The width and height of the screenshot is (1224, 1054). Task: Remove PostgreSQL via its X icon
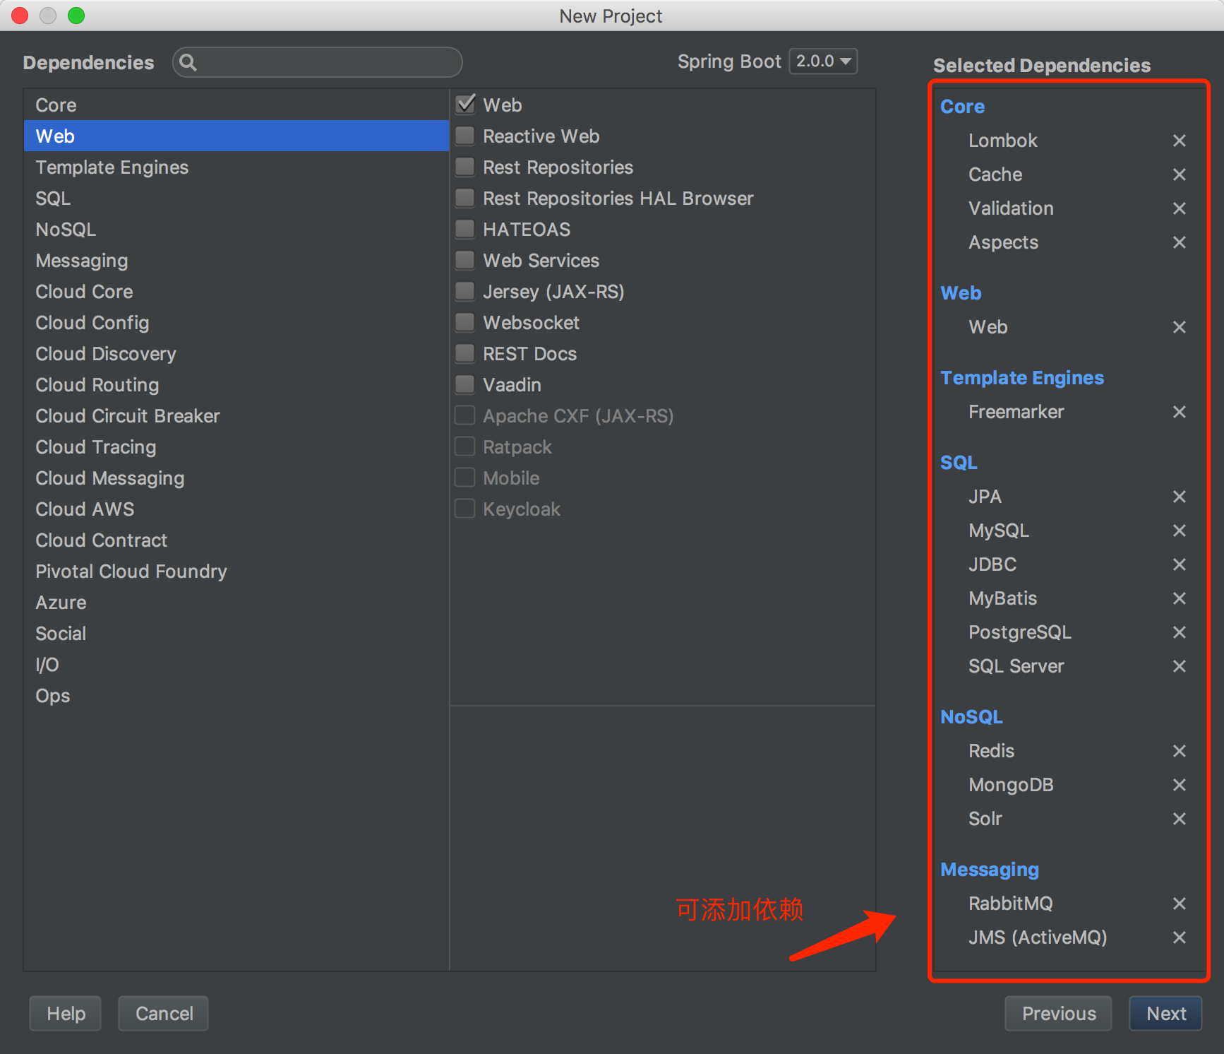[x=1179, y=632]
